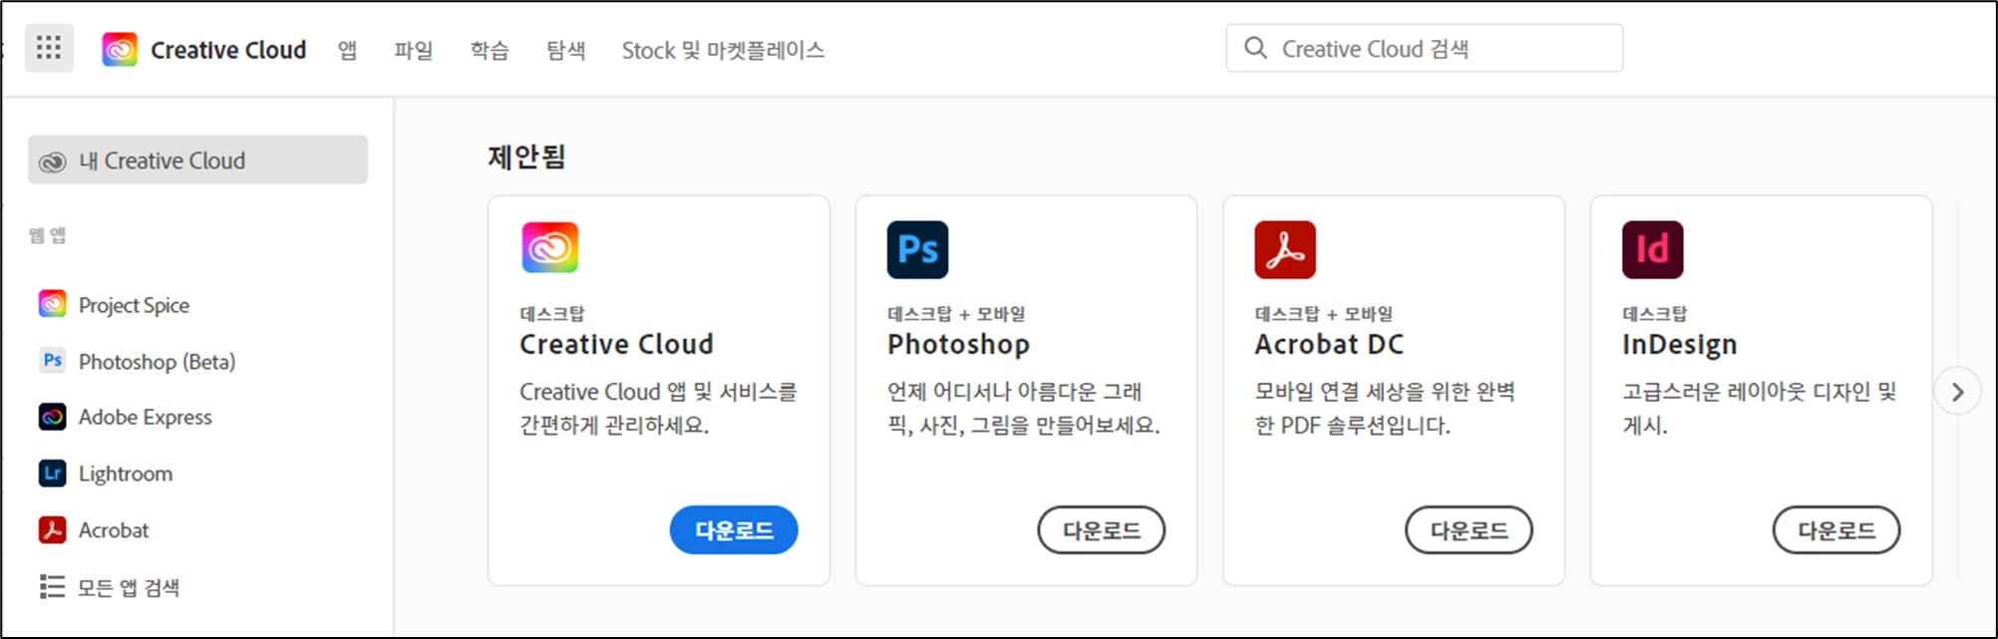Click the Acrobat DC card title
This screenshot has width=1998, height=639.
pos(1329,344)
